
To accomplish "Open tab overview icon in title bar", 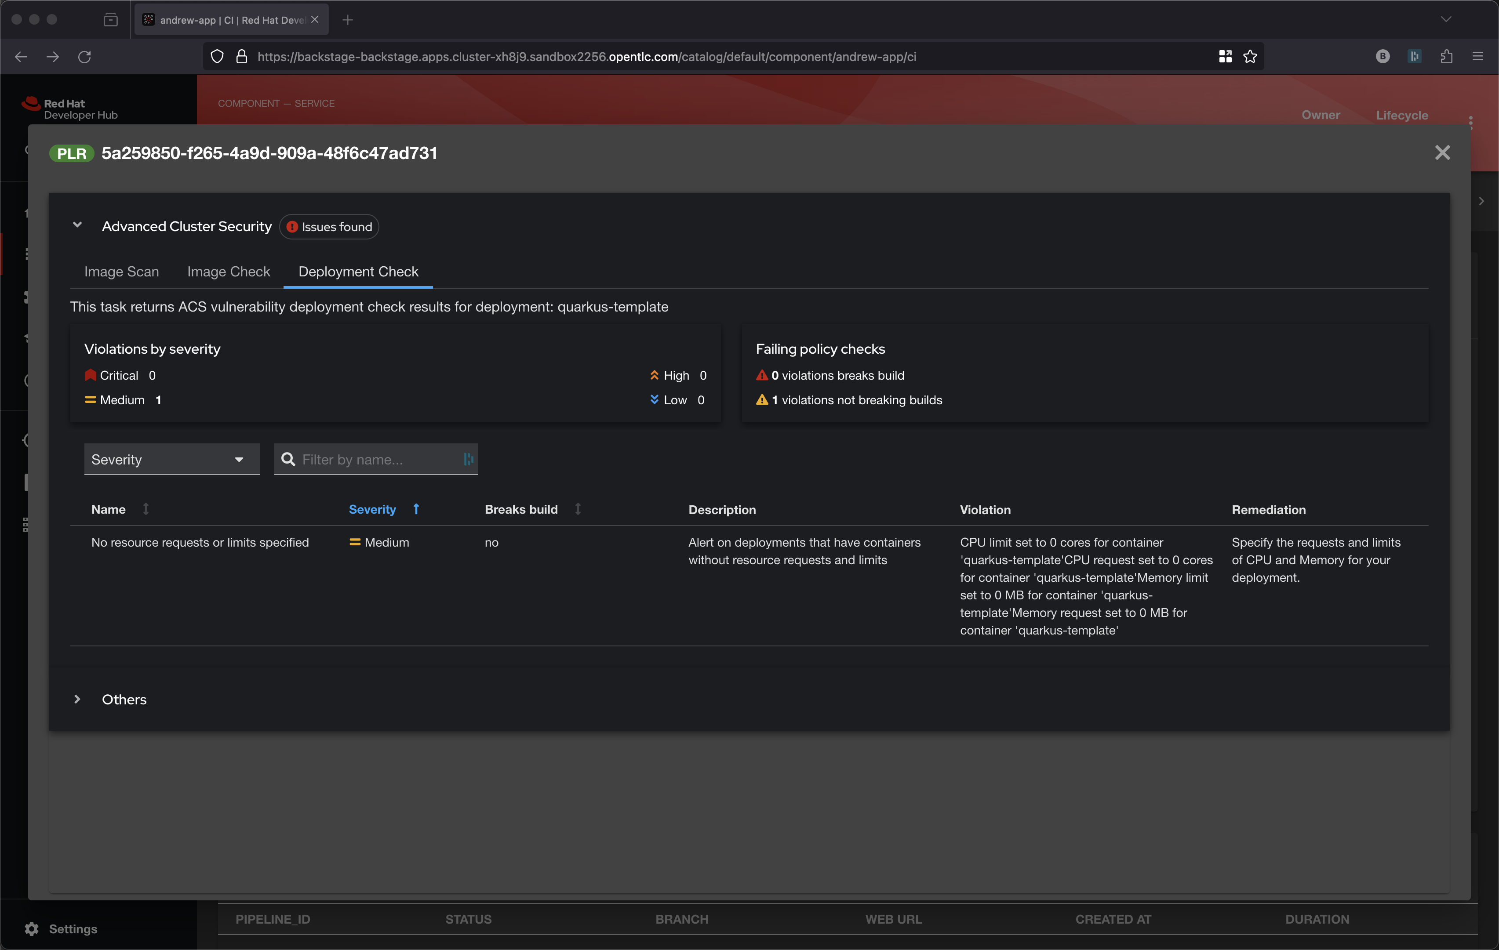I will point(110,20).
